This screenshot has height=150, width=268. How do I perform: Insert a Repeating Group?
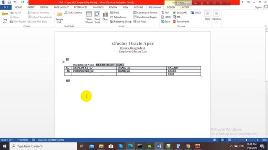121,22
